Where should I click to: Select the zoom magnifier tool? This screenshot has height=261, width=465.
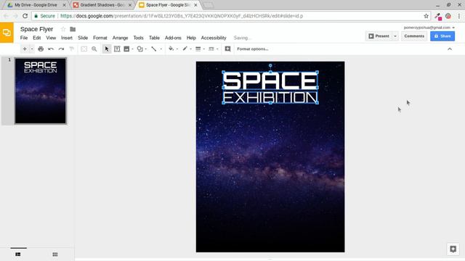point(94,49)
